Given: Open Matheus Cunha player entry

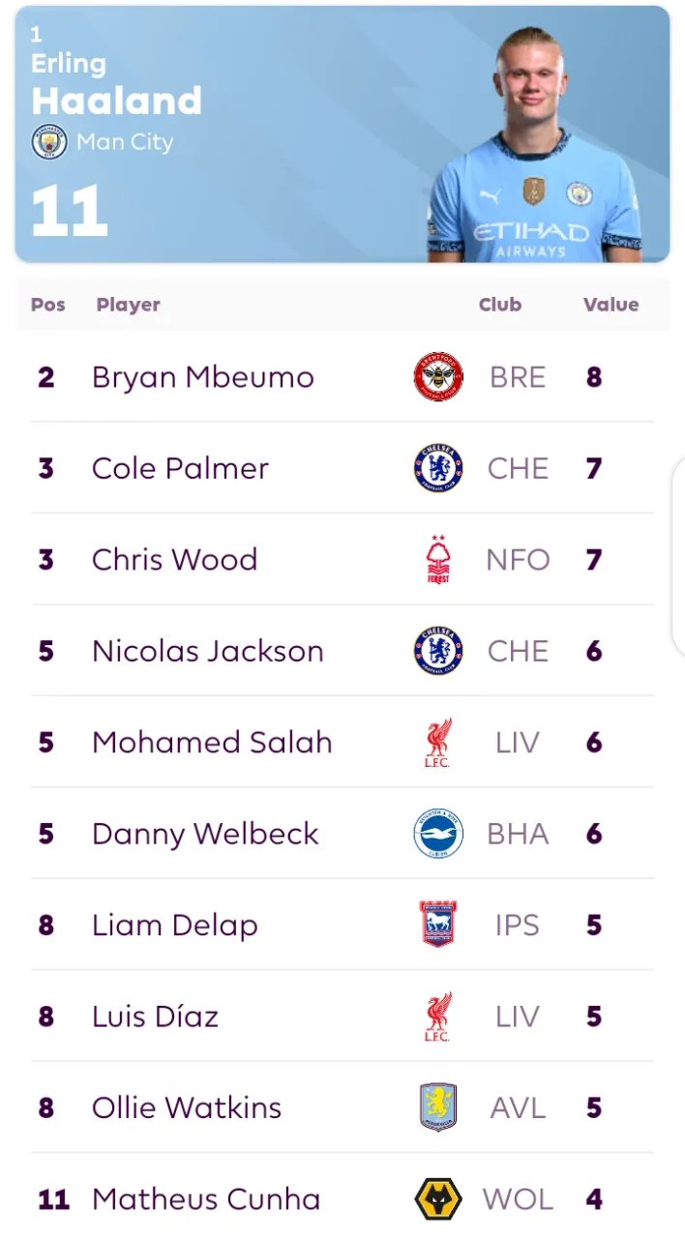Looking at the screenshot, I should coord(206,1199).
